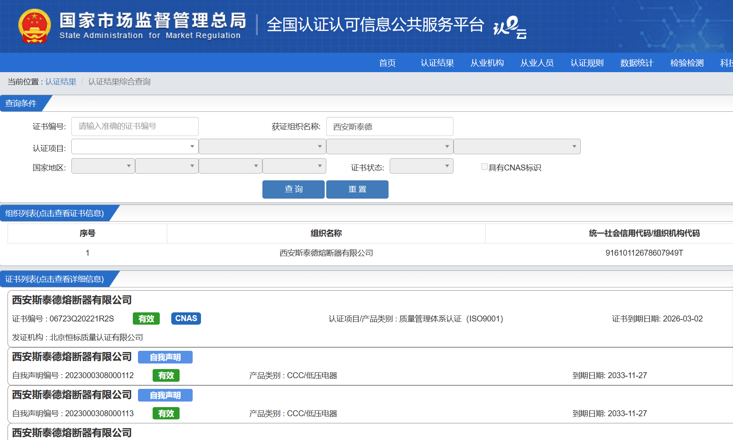733x440 pixels.
Task: Click 有效 badge of declaration 2023000308000112
Action: tap(166, 375)
